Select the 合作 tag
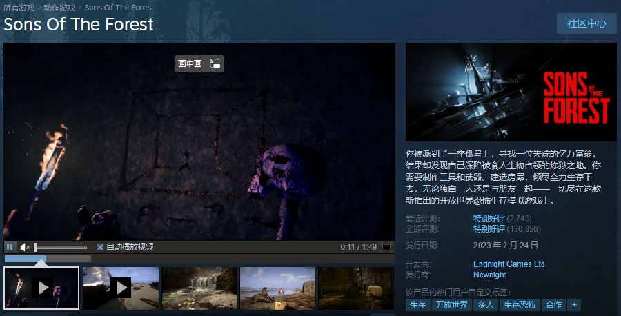Screen dimensions: 621x316 [x=553, y=304]
